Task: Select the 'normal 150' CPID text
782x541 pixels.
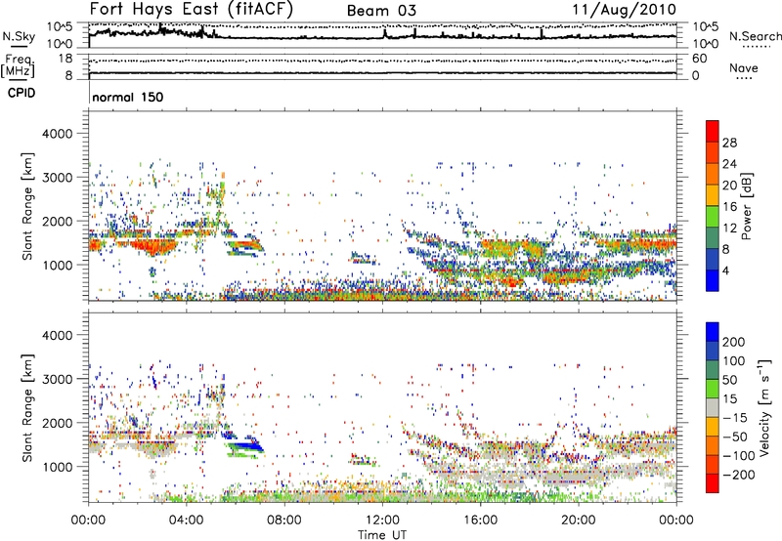Action: coord(128,97)
